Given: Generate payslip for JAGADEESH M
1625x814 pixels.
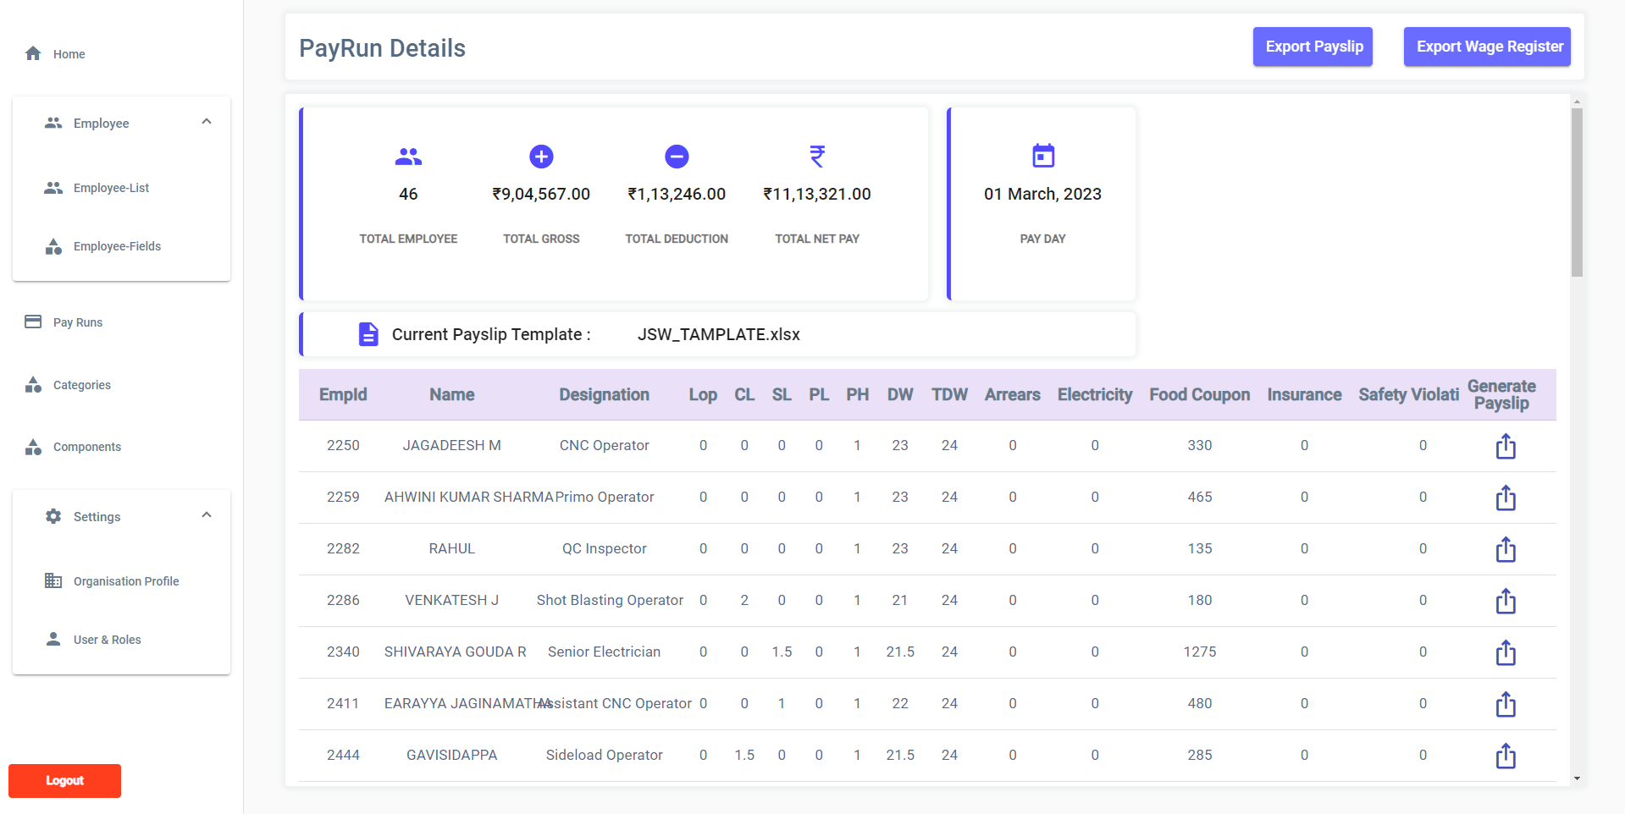Looking at the screenshot, I should tap(1505, 446).
